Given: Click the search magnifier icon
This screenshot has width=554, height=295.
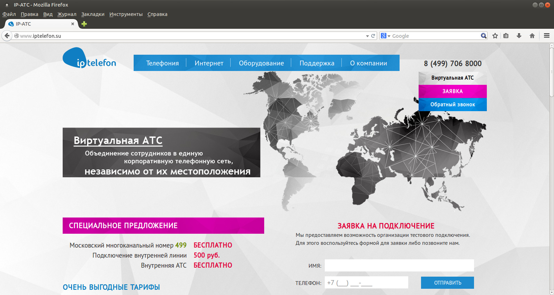Looking at the screenshot, I should point(483,36).
